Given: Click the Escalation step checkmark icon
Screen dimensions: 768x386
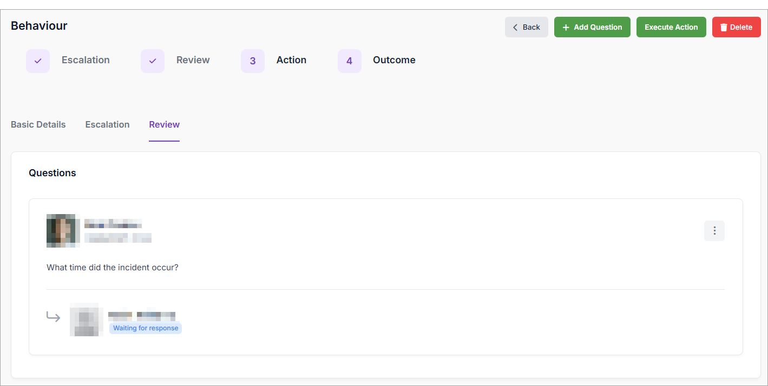Looking at the screenshot, I should (x=38, y=61).
